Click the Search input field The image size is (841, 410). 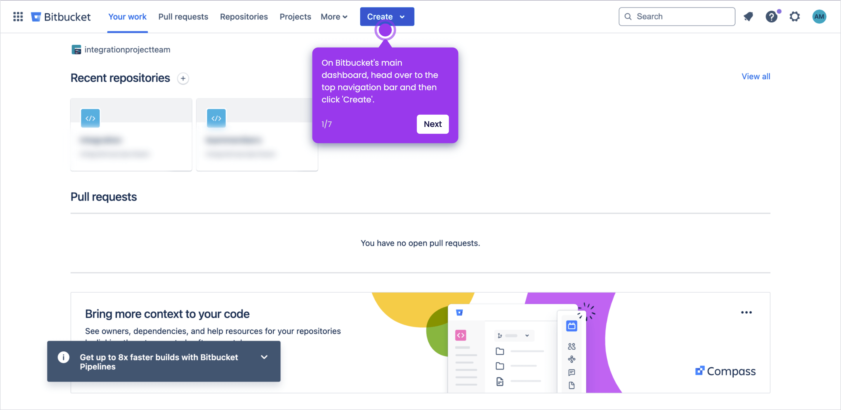coord(677,17)
